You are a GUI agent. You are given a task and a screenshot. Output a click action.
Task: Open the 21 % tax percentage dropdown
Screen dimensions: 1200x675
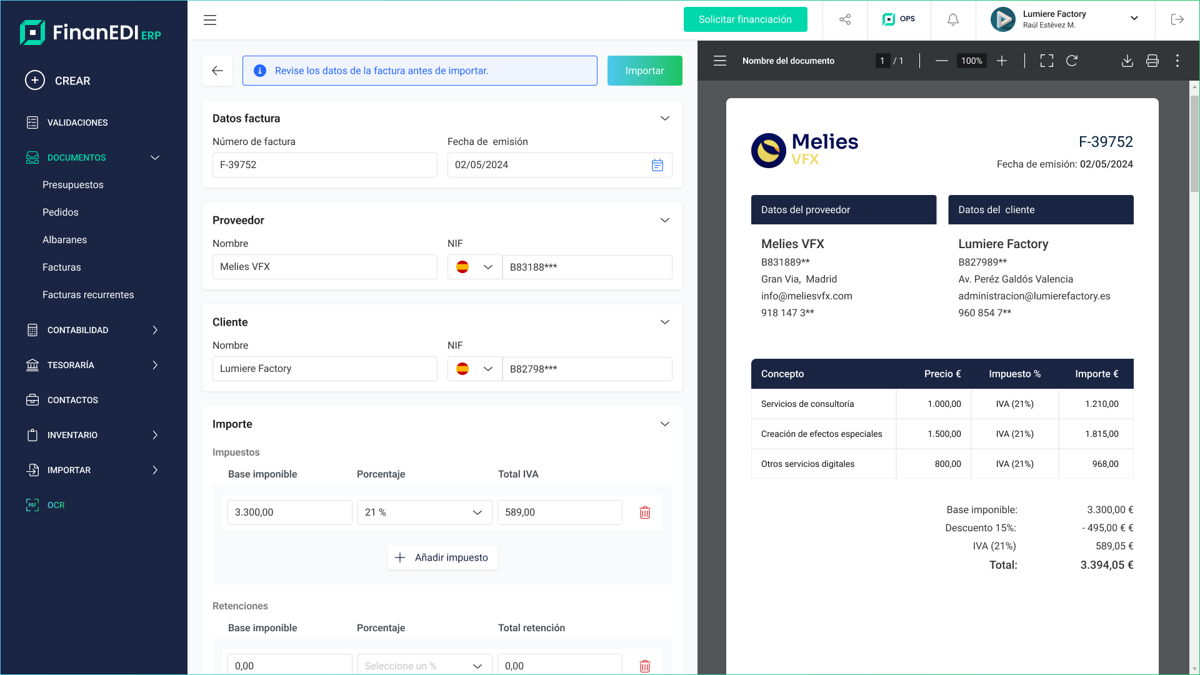(x=425, y=512)
